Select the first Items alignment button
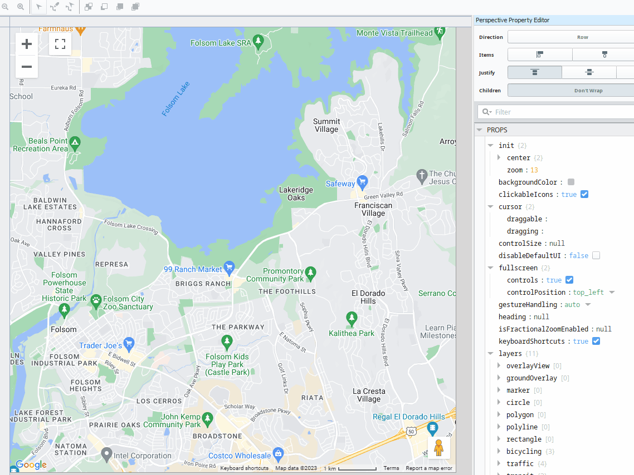634x475 pixels. tap(540, 55)
